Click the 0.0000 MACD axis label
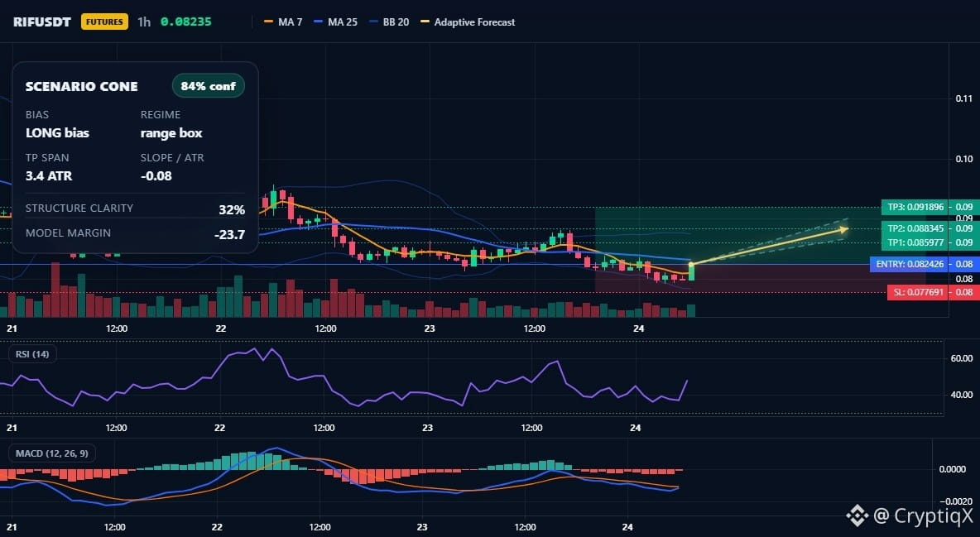 pyautogui.click(x=953, y=469)
